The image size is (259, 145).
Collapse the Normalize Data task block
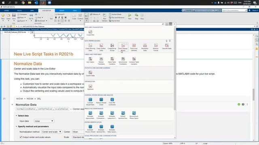(12, 105)
